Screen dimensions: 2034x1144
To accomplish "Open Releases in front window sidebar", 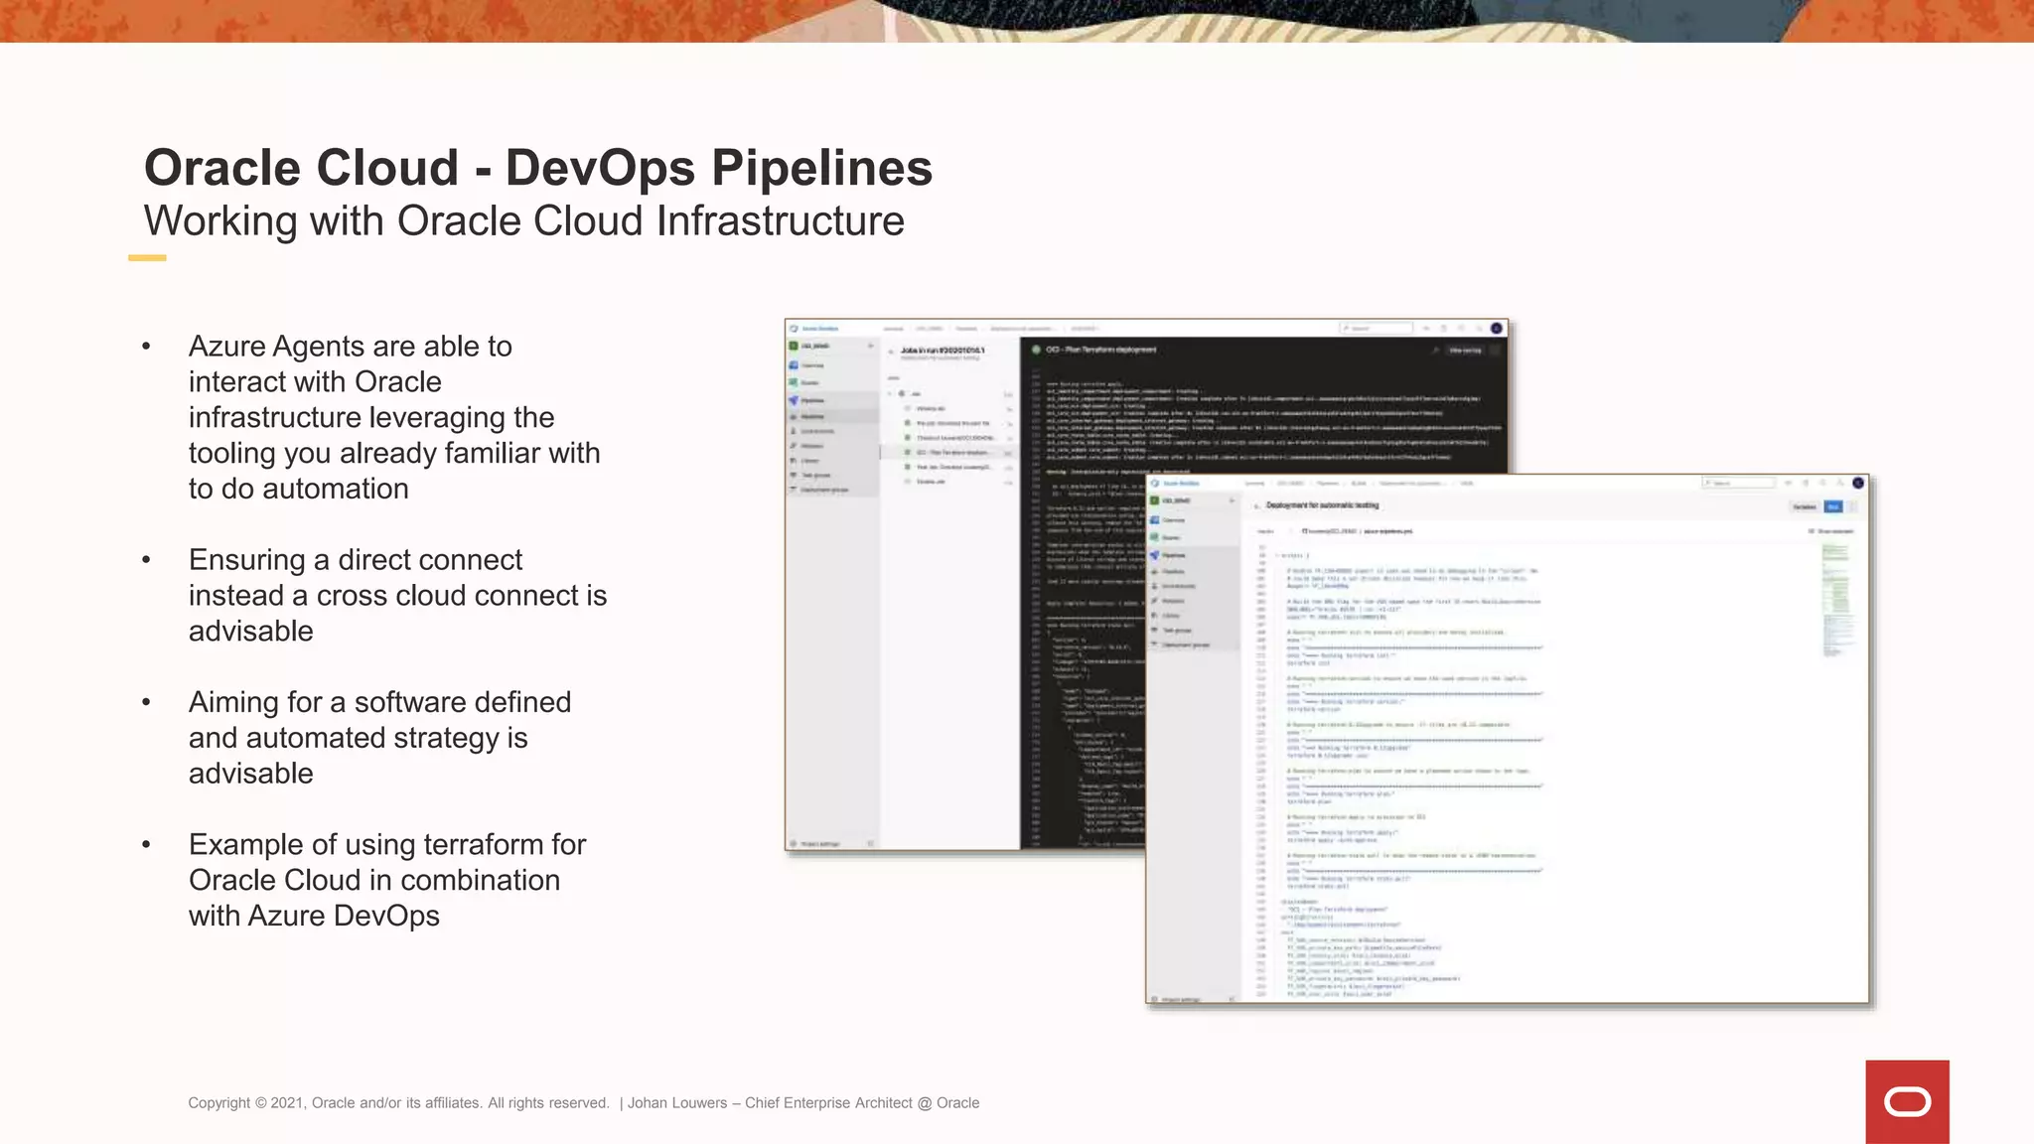I will coord(1168,601).
